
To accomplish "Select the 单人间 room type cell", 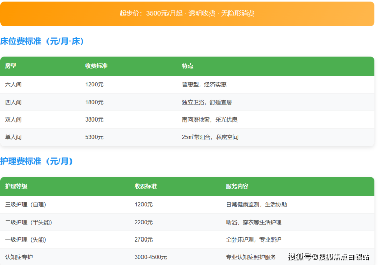I will [13, 137].
